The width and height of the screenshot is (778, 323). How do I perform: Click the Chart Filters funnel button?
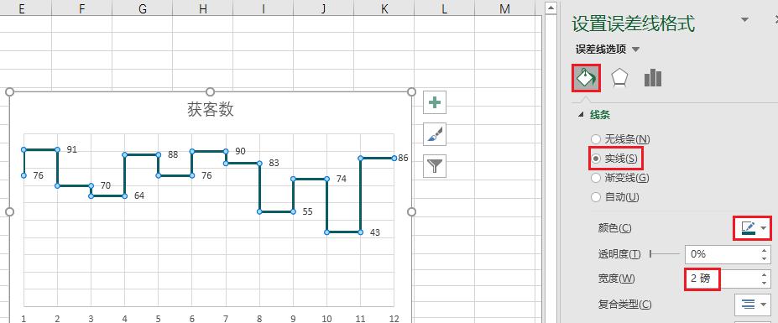point(435,166)
